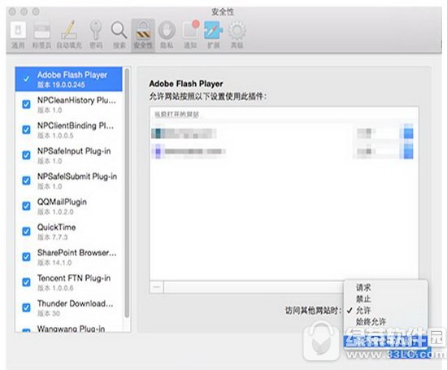Select the NPSafeInput Plug-in row
Viewport: 447px width, 370px height.
[69, 155]
